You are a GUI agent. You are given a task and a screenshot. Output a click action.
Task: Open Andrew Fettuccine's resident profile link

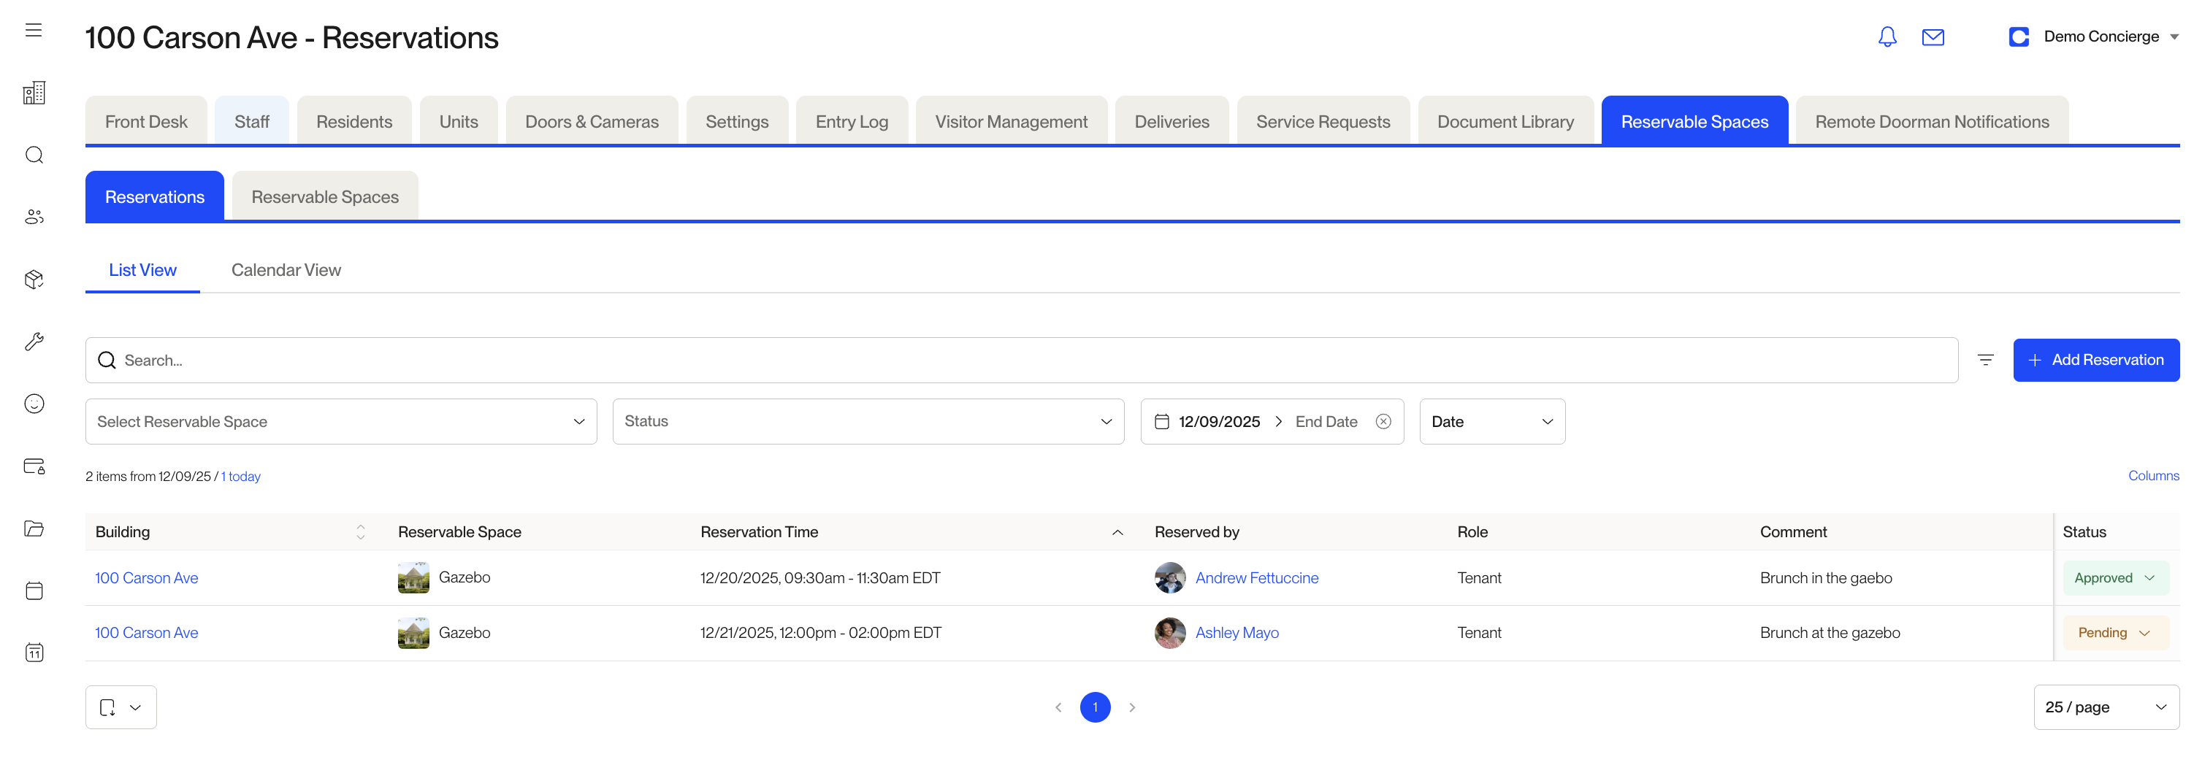pos(1256,577)
